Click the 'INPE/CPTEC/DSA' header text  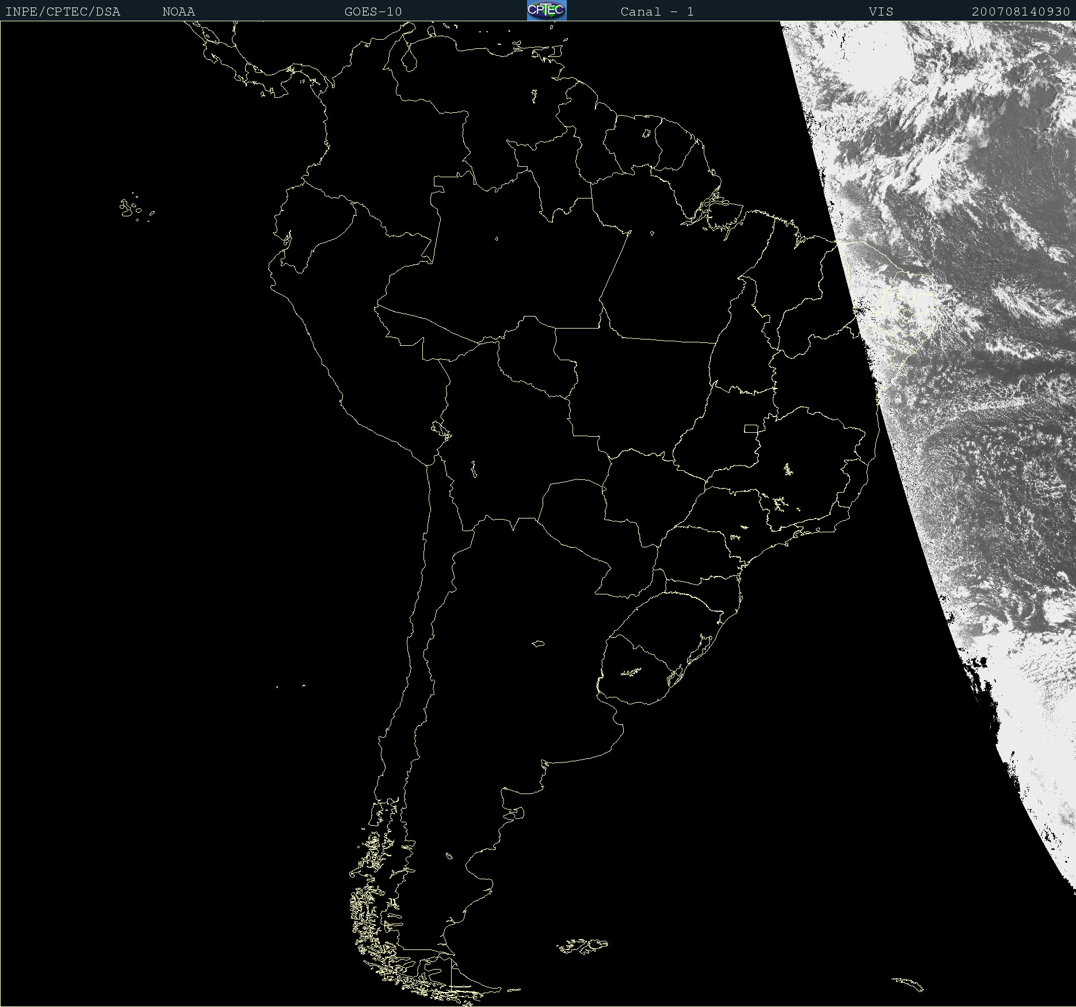tap(63, 12)
